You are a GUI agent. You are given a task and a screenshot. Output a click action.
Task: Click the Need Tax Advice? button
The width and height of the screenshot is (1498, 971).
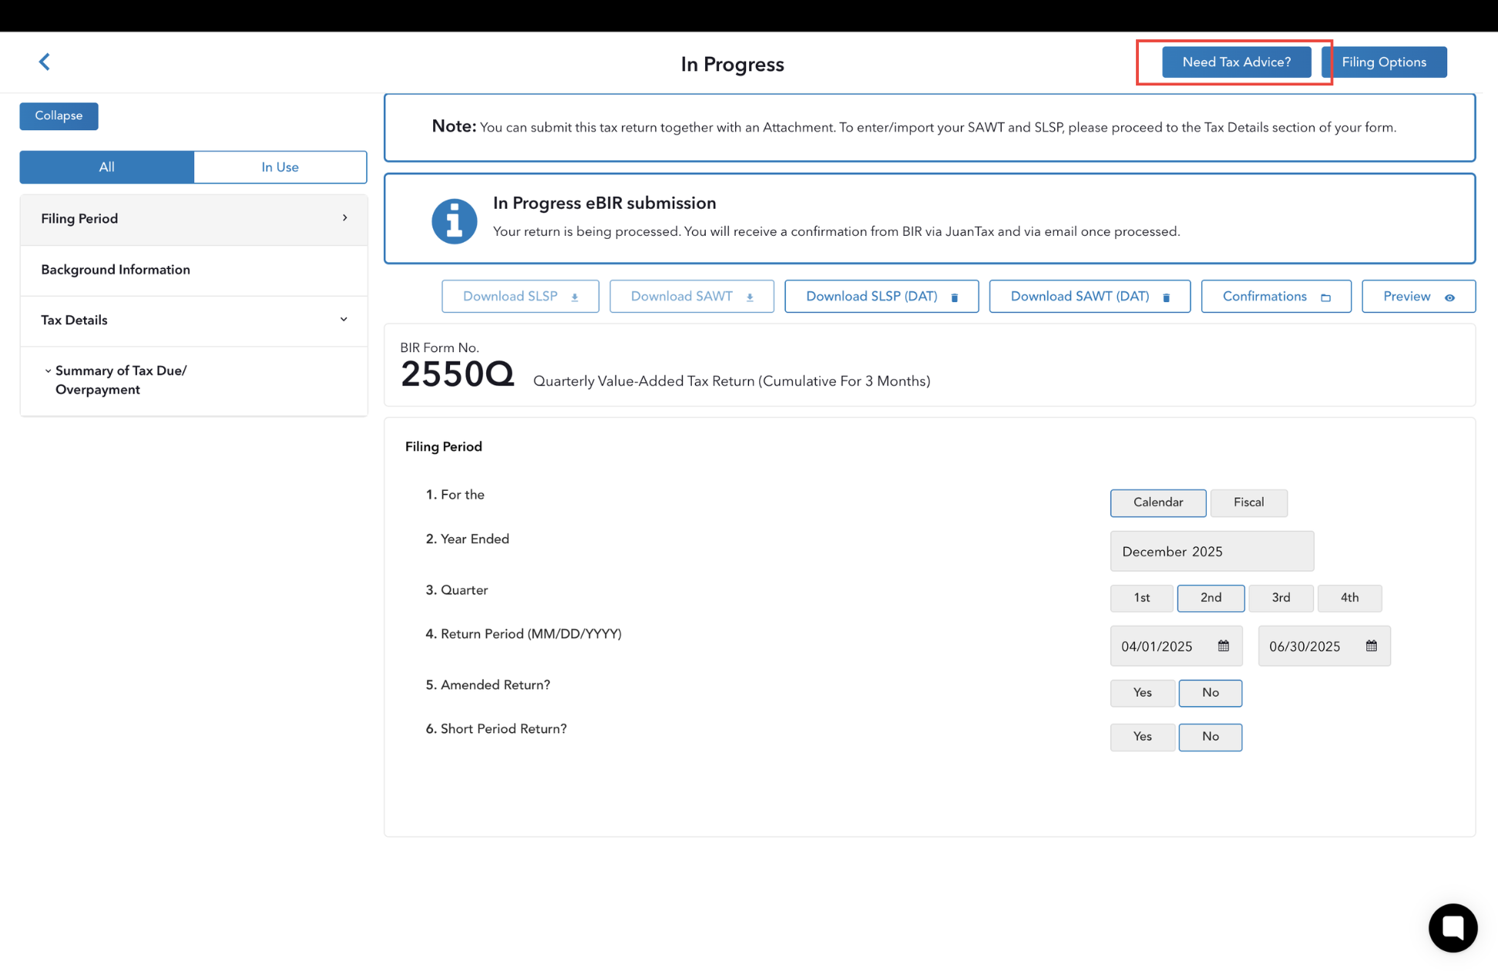tap(1235, 62)
